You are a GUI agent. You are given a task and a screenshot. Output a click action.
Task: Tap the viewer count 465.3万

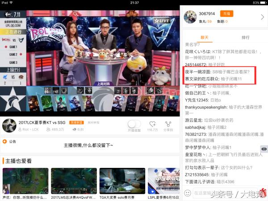(55, 130)
